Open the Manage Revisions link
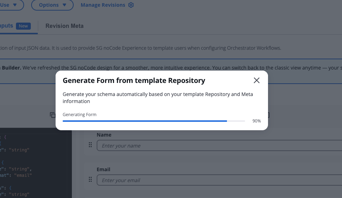This screenshot has width=342, height=198. (103, 5)
